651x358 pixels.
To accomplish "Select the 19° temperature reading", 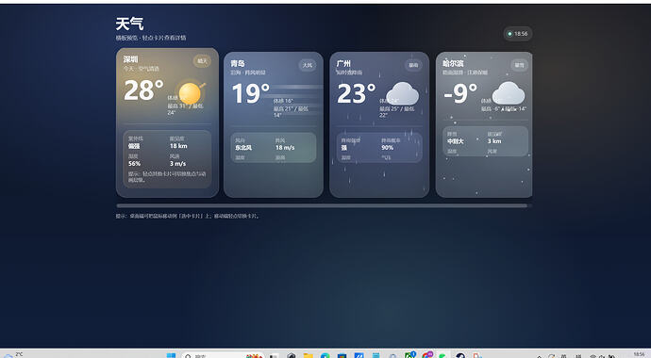I will [x=250, y=93].
